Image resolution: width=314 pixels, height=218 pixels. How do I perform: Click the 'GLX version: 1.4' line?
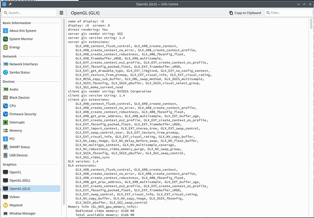pyautogui.click(x=83, y=161)
